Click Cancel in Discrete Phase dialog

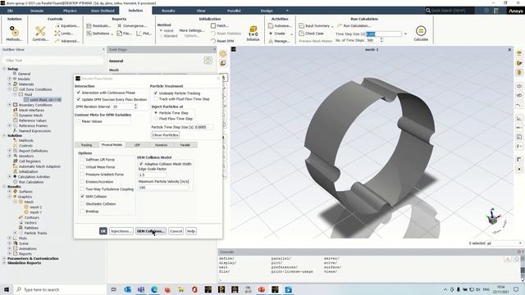pos(176,231)
